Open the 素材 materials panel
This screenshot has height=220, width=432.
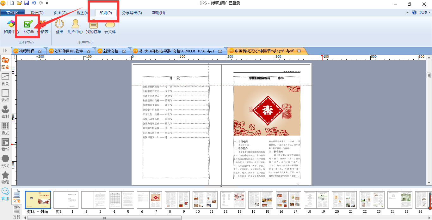[5, 112]
